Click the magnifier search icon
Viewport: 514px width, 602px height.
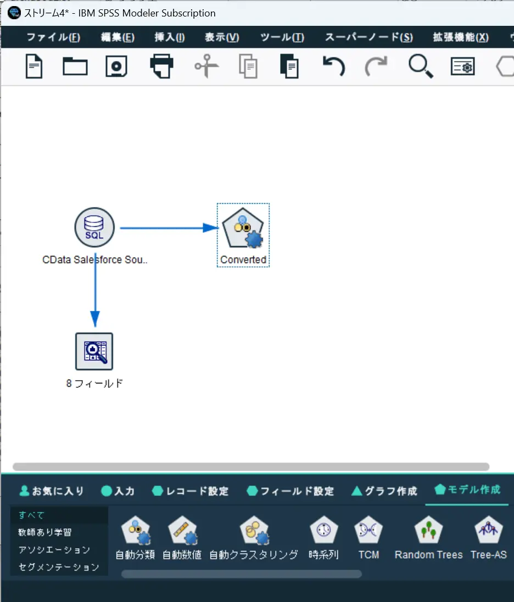(x=421, y=66)
